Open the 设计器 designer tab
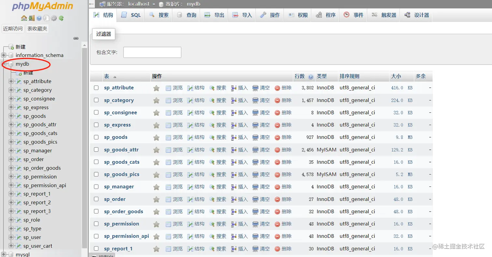This screenshot has width=492, height=257. (x=416, y=15)
